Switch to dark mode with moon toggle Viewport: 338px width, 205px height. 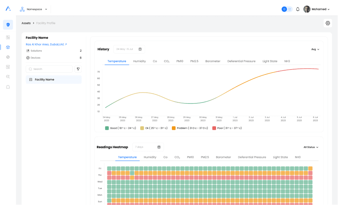coord(290,9)
